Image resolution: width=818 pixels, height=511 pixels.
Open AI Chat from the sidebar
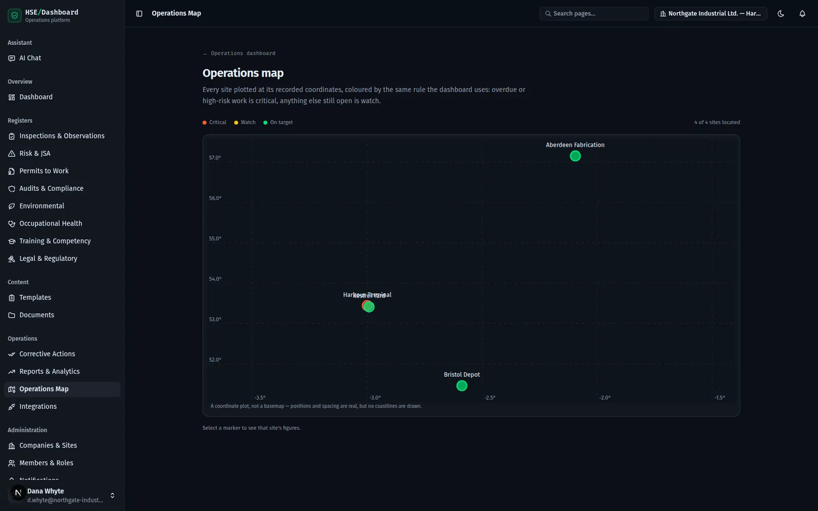(x=62, y=58)
